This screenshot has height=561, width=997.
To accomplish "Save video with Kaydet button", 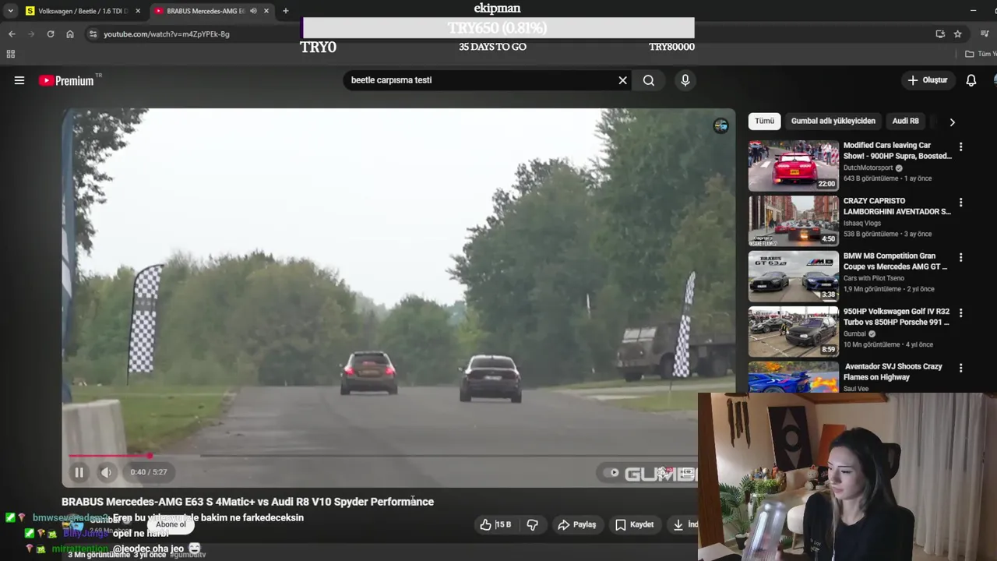I will [x=634, y=524].
